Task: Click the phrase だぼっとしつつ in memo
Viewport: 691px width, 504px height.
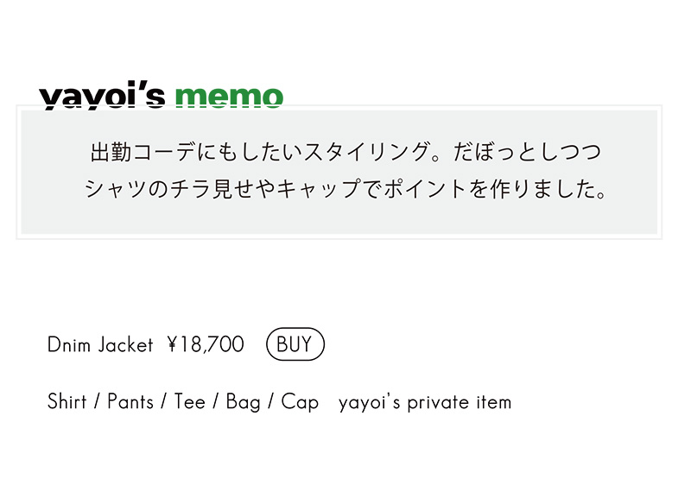Action: tap(527, 152)
